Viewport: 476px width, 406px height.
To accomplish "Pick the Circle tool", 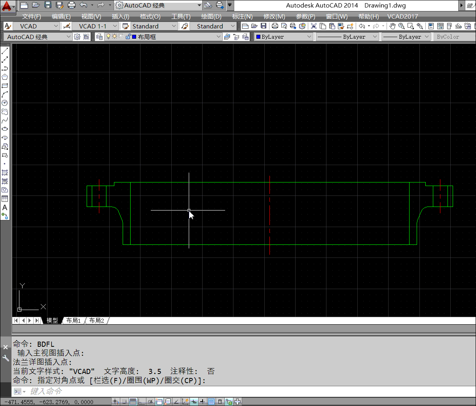I will click(x=5, y=103).
